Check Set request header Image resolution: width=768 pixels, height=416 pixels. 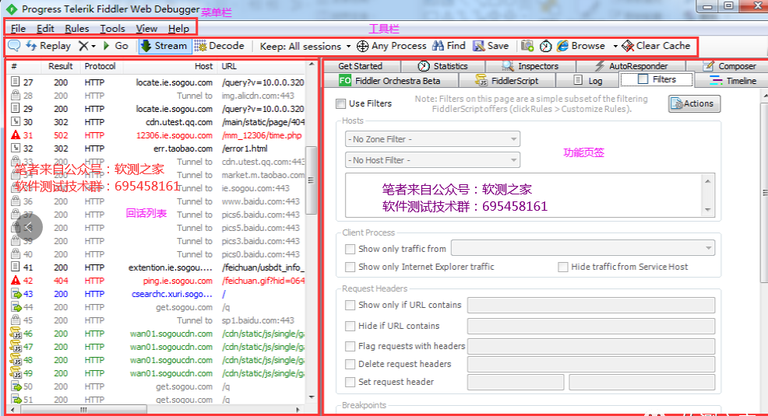click(350, 383)
